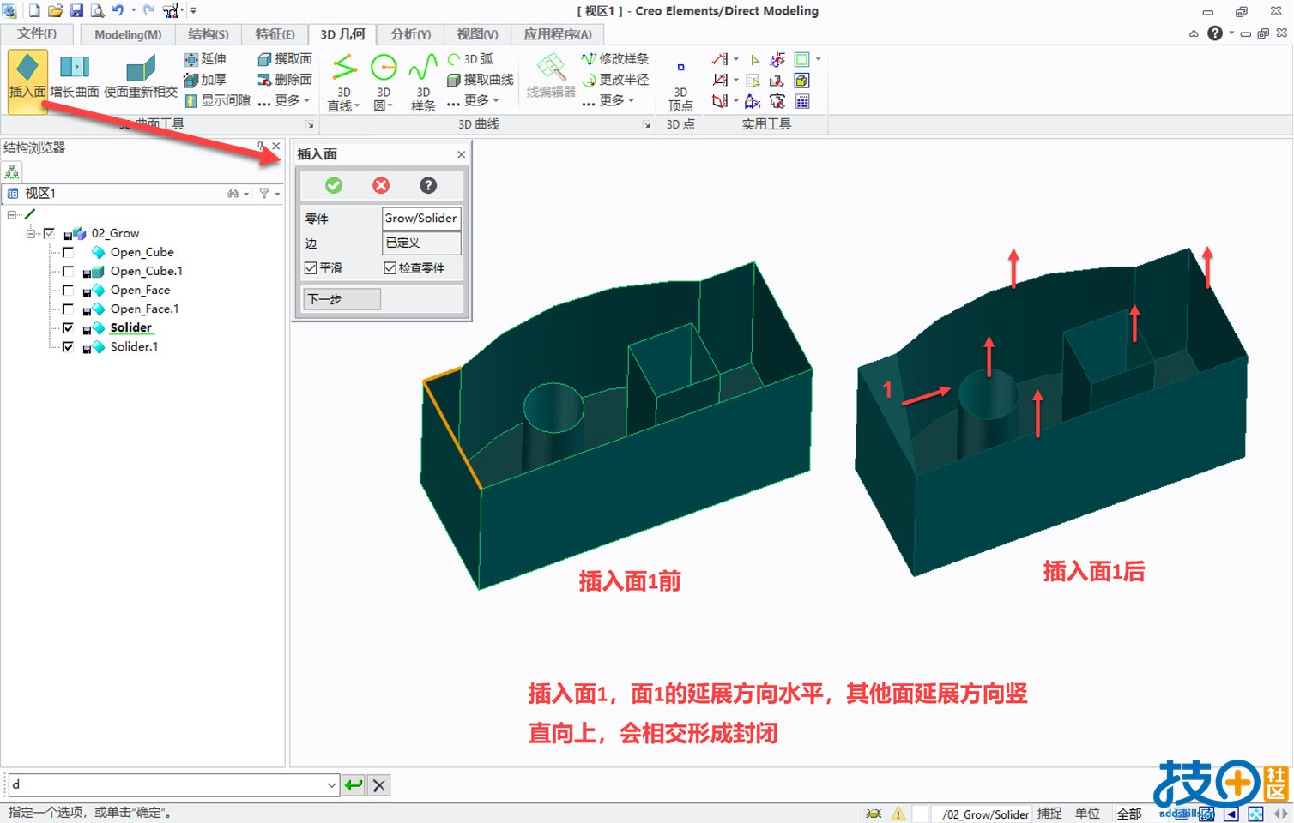
Task: Click the 零件 field Grow/Solider
Action: [x=421, y=219]
